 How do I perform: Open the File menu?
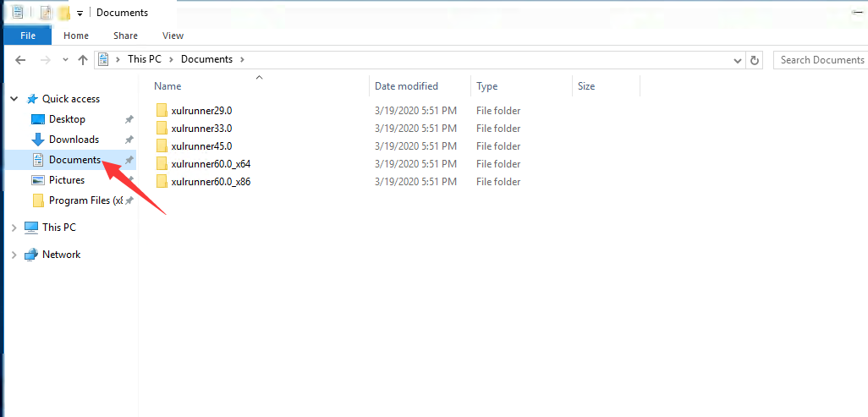click(28, 36)
